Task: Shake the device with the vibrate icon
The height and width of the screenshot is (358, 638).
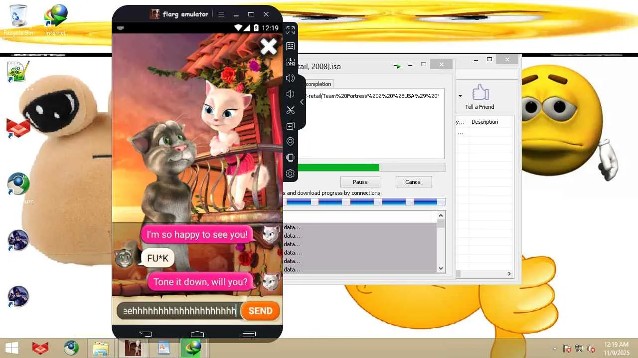Action: point(291,158)
